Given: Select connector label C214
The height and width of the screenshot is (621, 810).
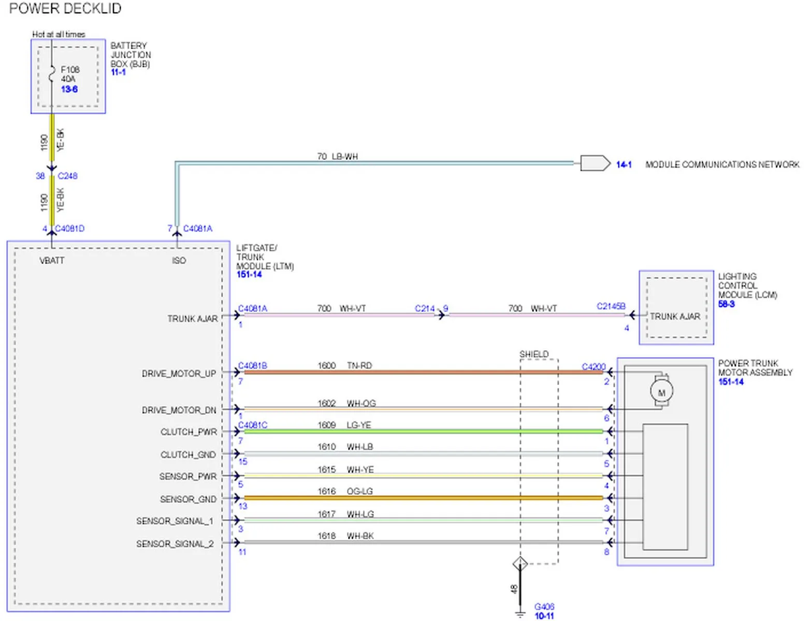Looking at the screenshot, I should [x=425, y=308].
